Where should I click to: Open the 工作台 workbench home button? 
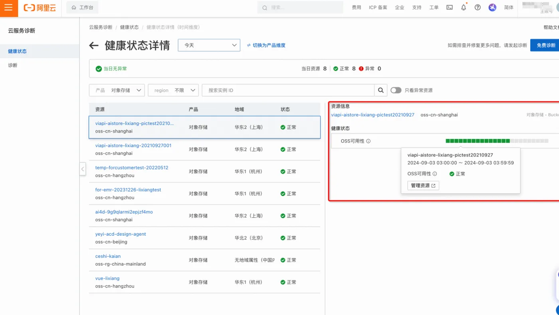point(82,8)
